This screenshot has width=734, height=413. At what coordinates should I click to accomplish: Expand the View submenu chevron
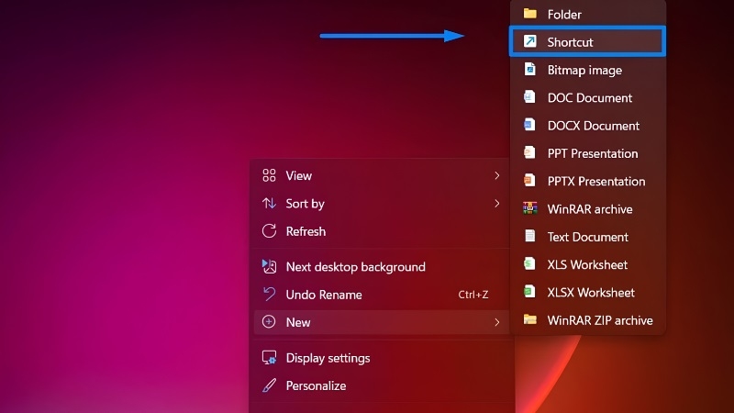tap(496, 175)
